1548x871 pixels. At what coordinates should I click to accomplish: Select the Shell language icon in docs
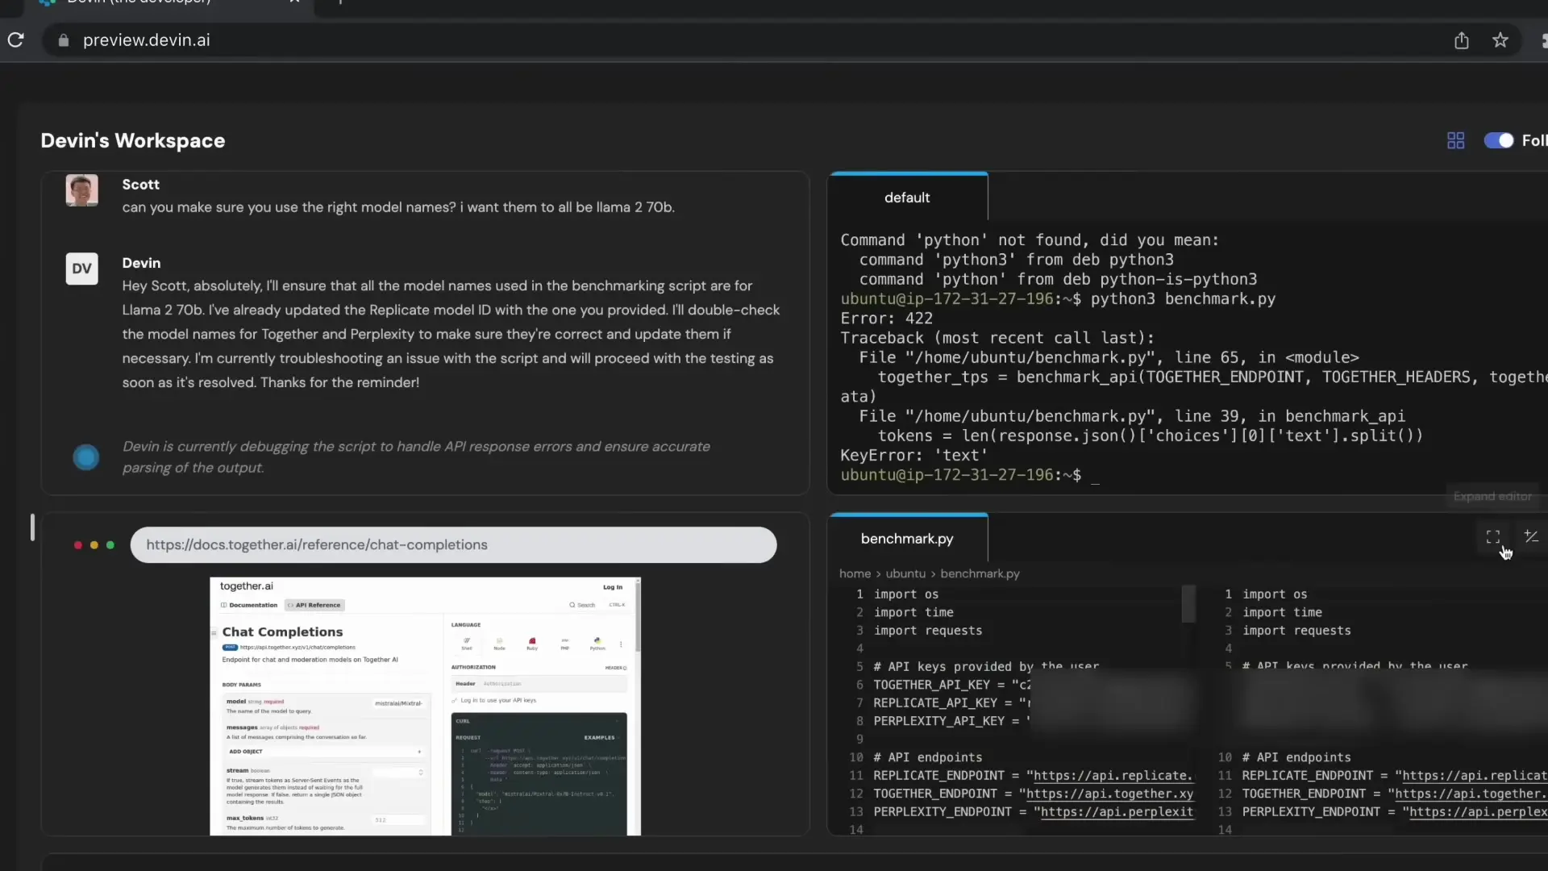point(467,644)
